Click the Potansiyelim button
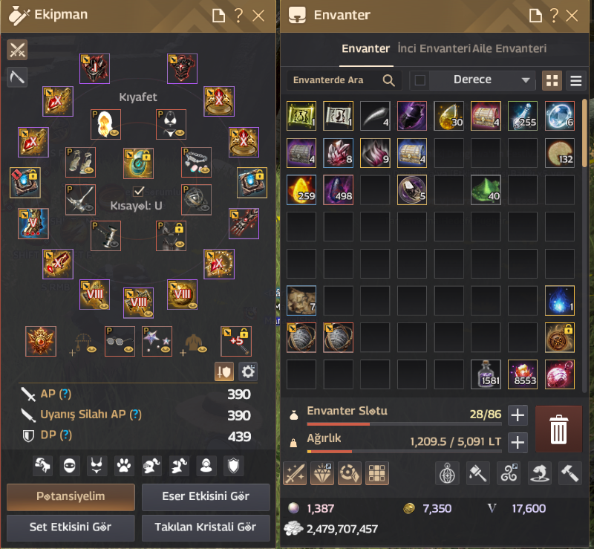This screenshot has height=549, width=594. click(x=71, y=497)
